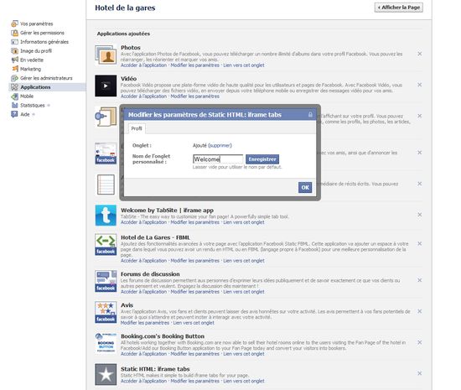Select Informations générales in the sidebar

pyautogui.click(x=44, y=42)
